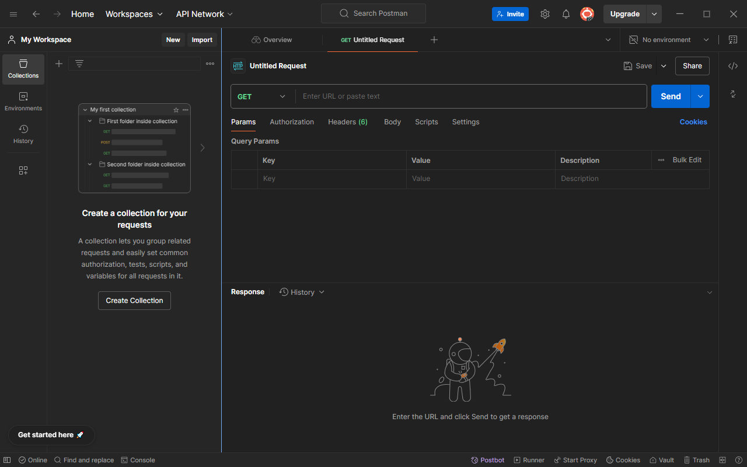This screenshot has width=747, height=467.
Task: Go back with the left arrow
Action: click(x=36, y=14)
